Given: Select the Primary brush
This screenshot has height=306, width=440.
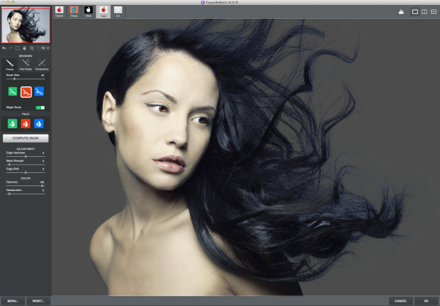Looking at the screenshot, I should click(10, 65).
